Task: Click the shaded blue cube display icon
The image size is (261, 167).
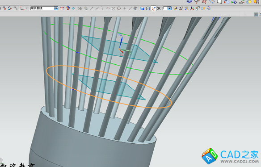Action: click(142, 8)
